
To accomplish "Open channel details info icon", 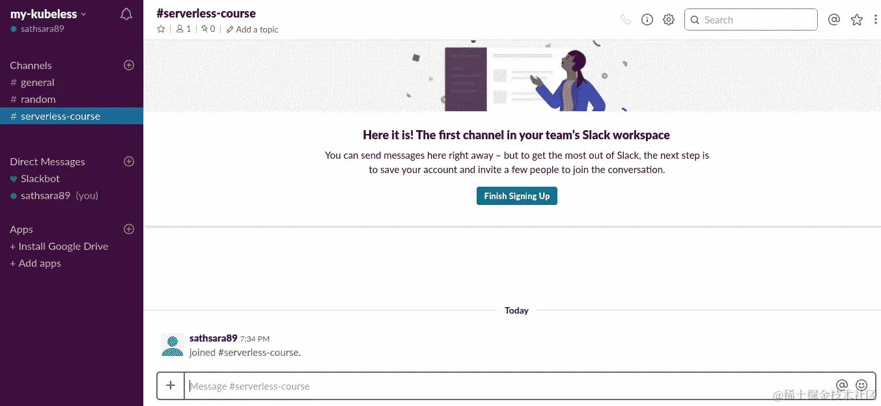I will 647,20.
